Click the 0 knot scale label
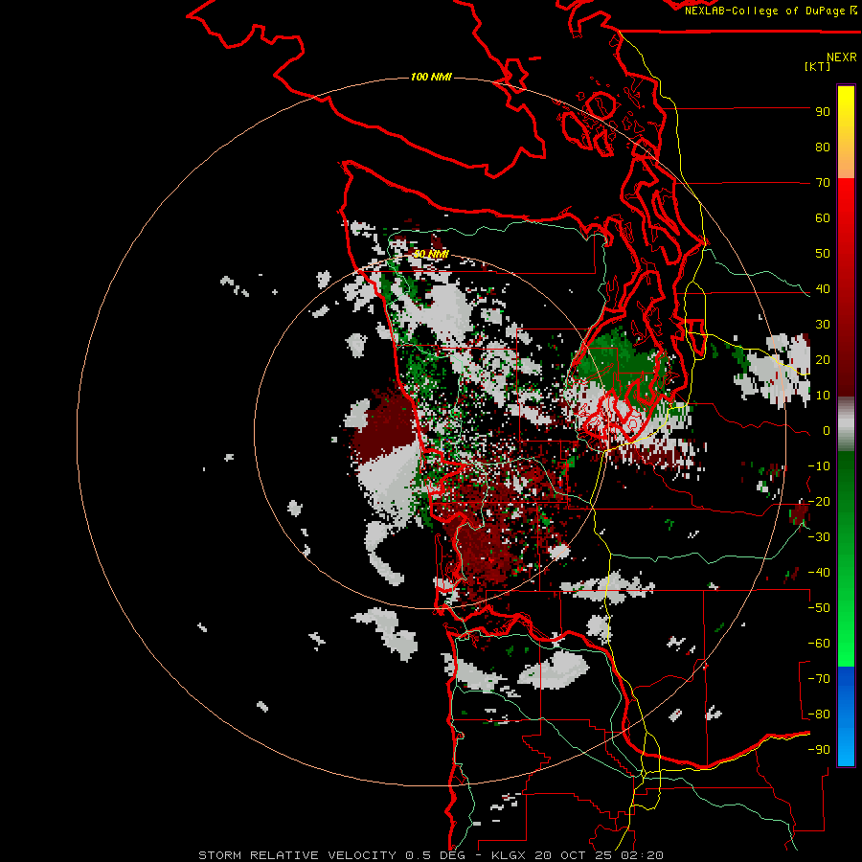Viewport: 862px width, 862px height. (x=827, y=431)
